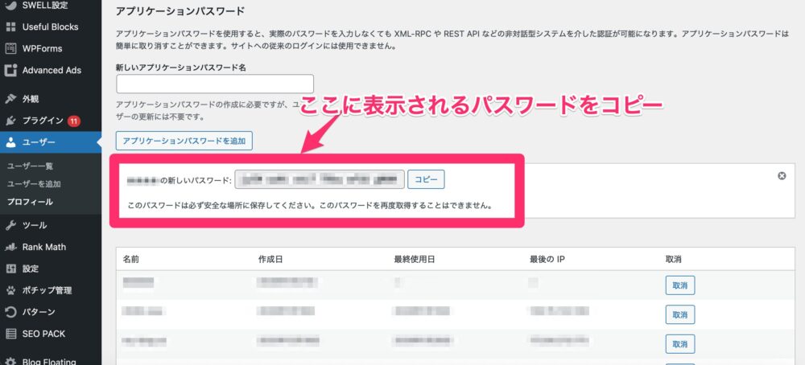Click the WPForms sidebar icon
Viewport: 805px width, 365px height.
coord(11,48)
